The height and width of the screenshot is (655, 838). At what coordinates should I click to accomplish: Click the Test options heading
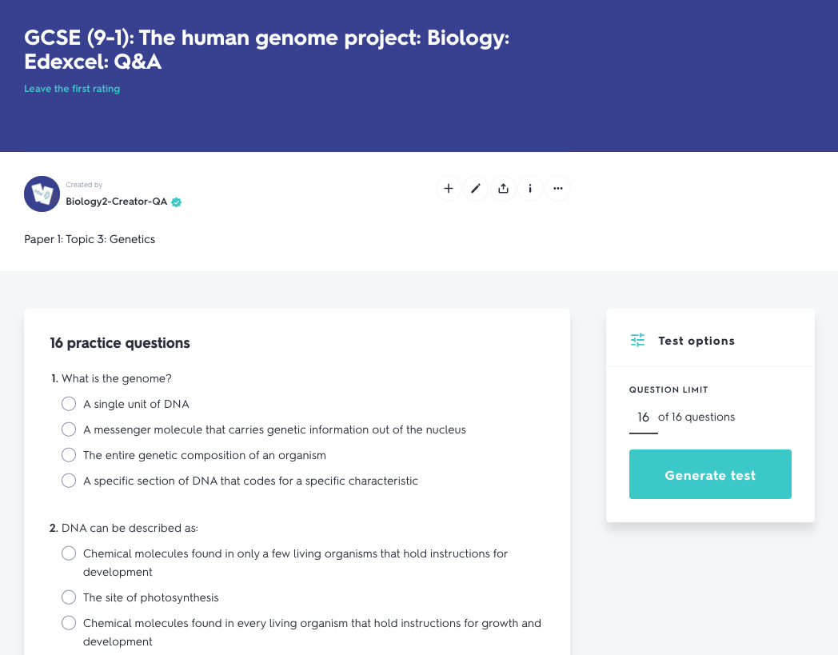[696, 341]
